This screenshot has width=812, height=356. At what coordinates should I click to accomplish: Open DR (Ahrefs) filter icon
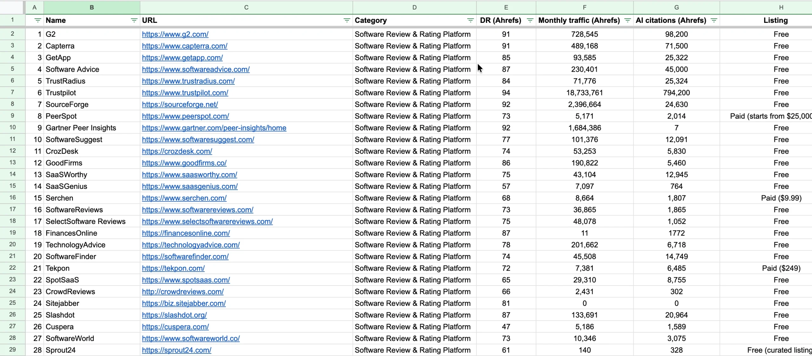click(530, 20)
